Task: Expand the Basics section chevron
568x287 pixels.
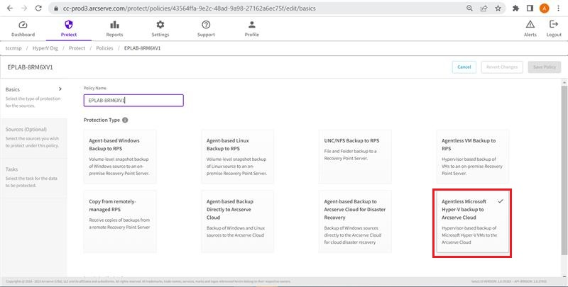Action: coord(60,89)
